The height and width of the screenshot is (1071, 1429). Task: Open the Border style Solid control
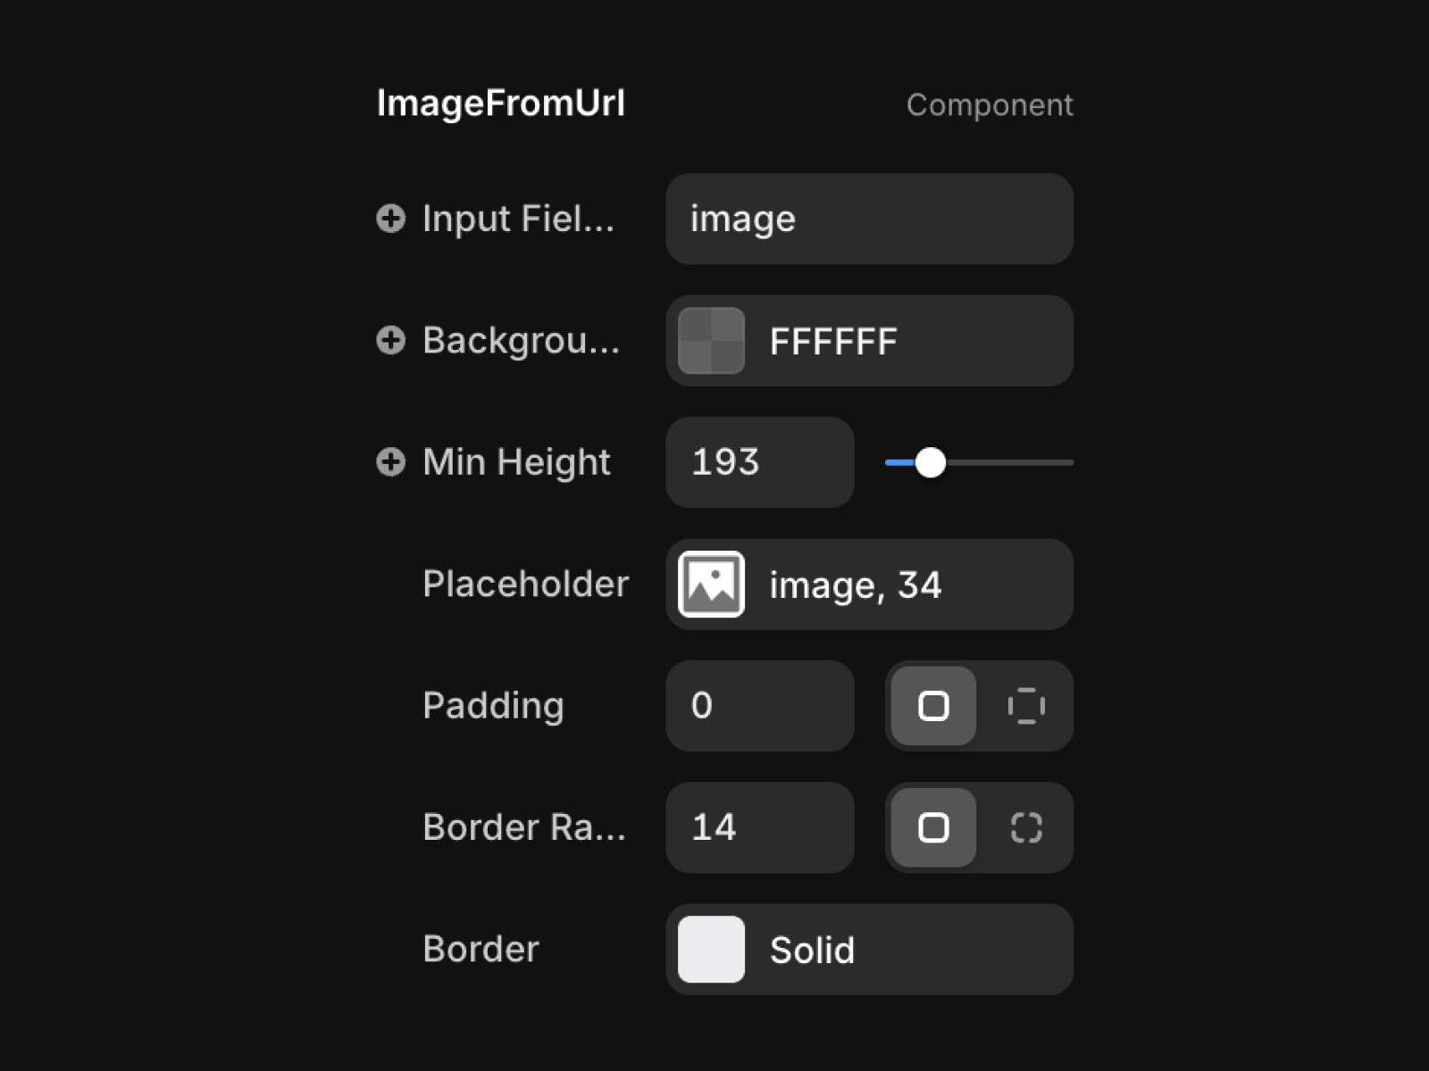869,950
